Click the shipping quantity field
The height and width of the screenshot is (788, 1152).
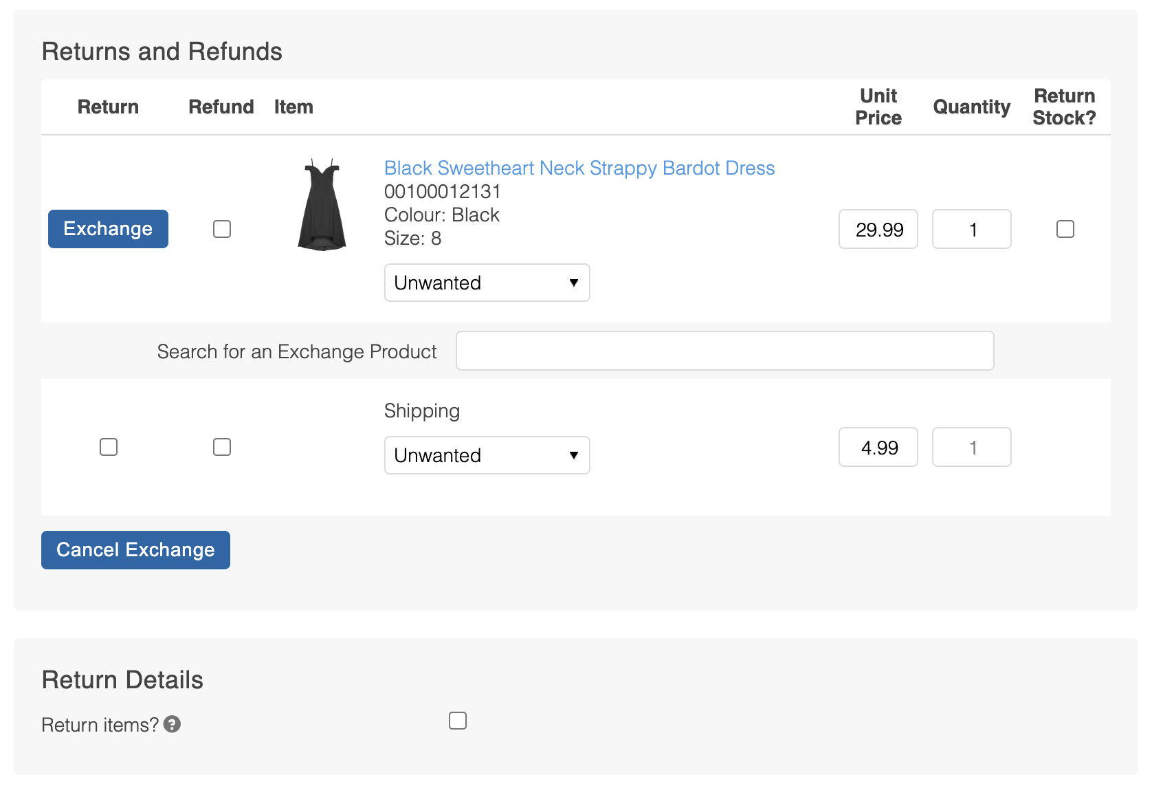click(971, 447)
